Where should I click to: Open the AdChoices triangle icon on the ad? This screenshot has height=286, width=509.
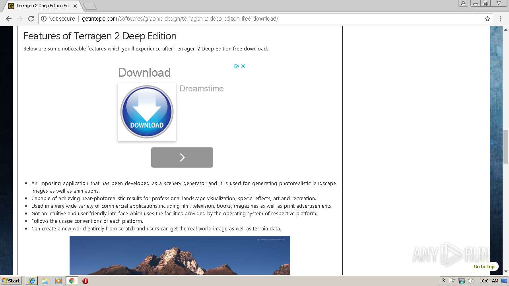click(237, 66)
